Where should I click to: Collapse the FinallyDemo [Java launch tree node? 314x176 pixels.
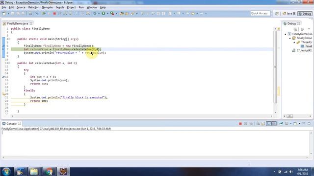click(x=286, y=34)
